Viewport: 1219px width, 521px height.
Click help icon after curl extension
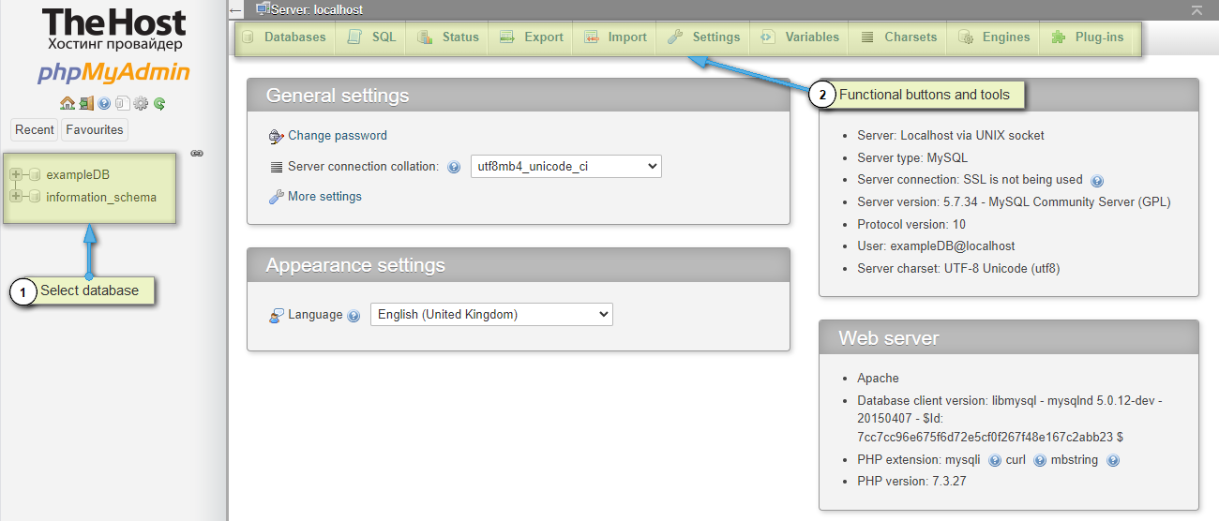click(x=1040, y=460)
